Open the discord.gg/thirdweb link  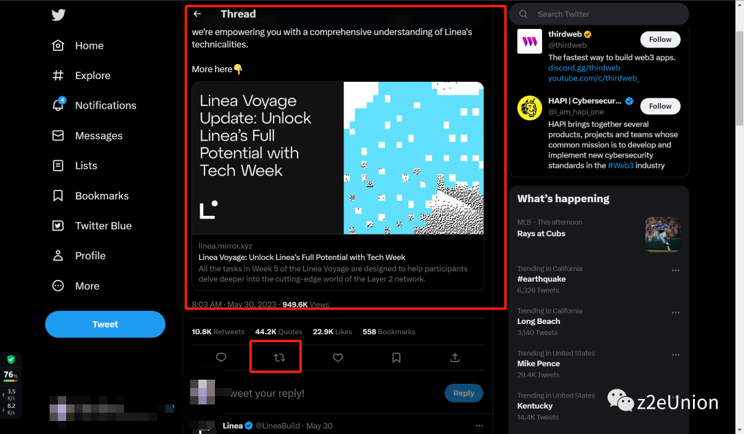584,68
